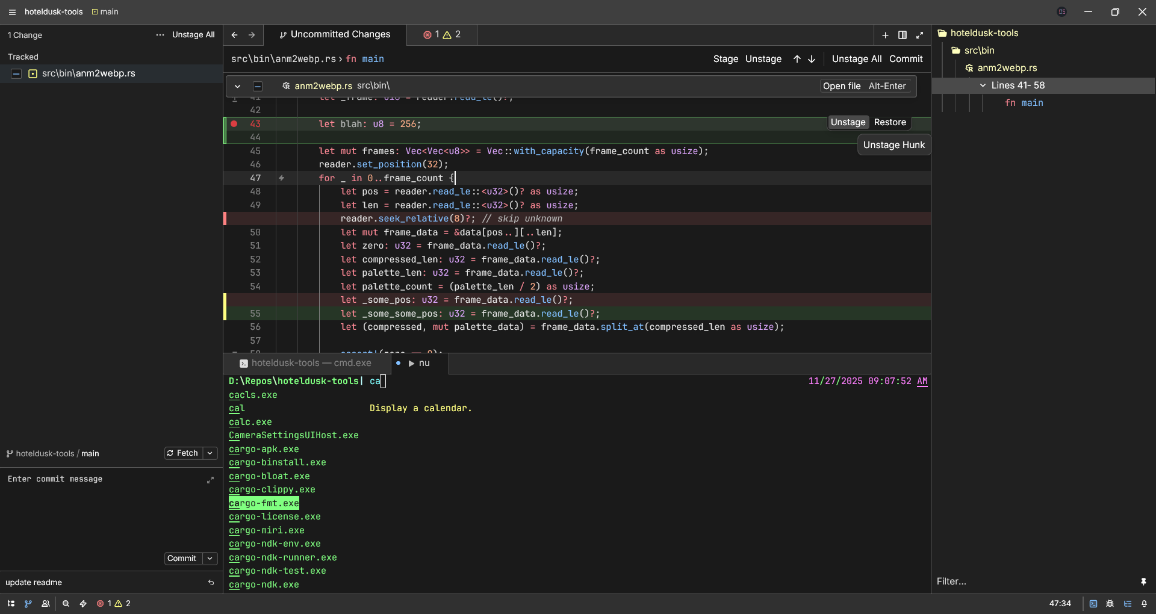Add new item with plus icon
The height and width of the screenshot is (614, 1156).
(x=885, y=35)
